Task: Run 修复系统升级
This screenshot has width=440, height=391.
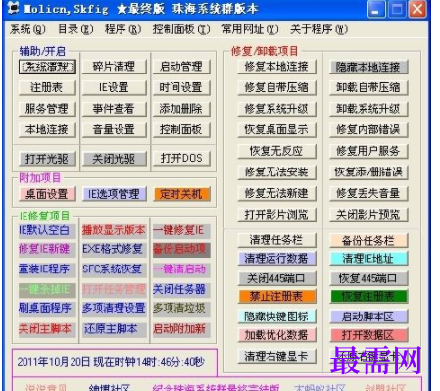Action: tap(276, 109)
